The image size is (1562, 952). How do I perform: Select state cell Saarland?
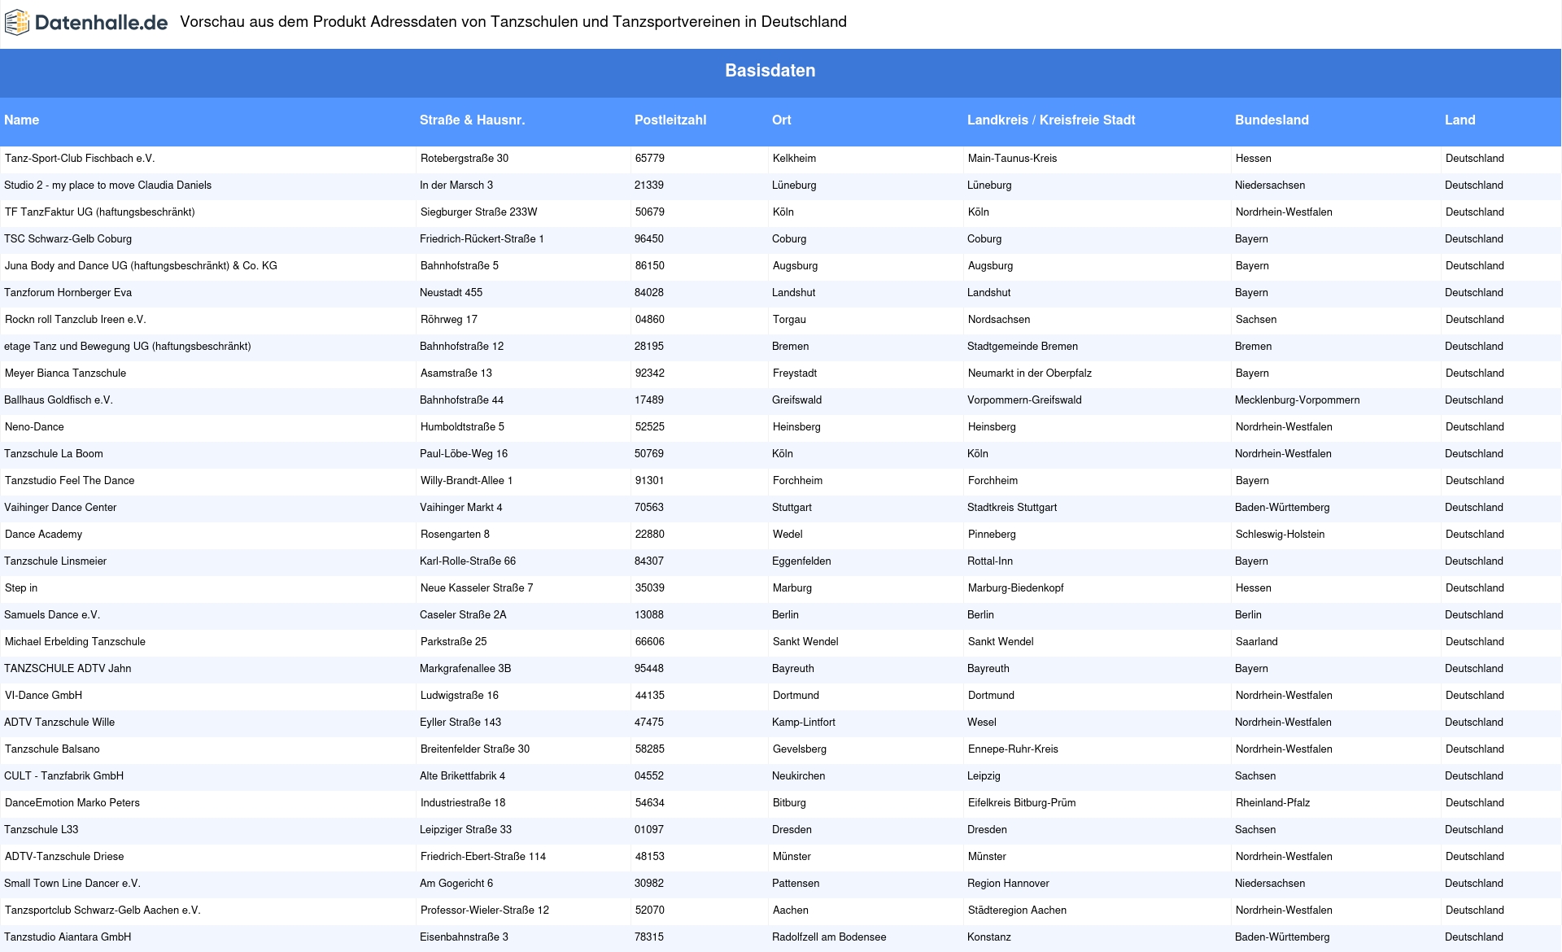click(1257, 641)
